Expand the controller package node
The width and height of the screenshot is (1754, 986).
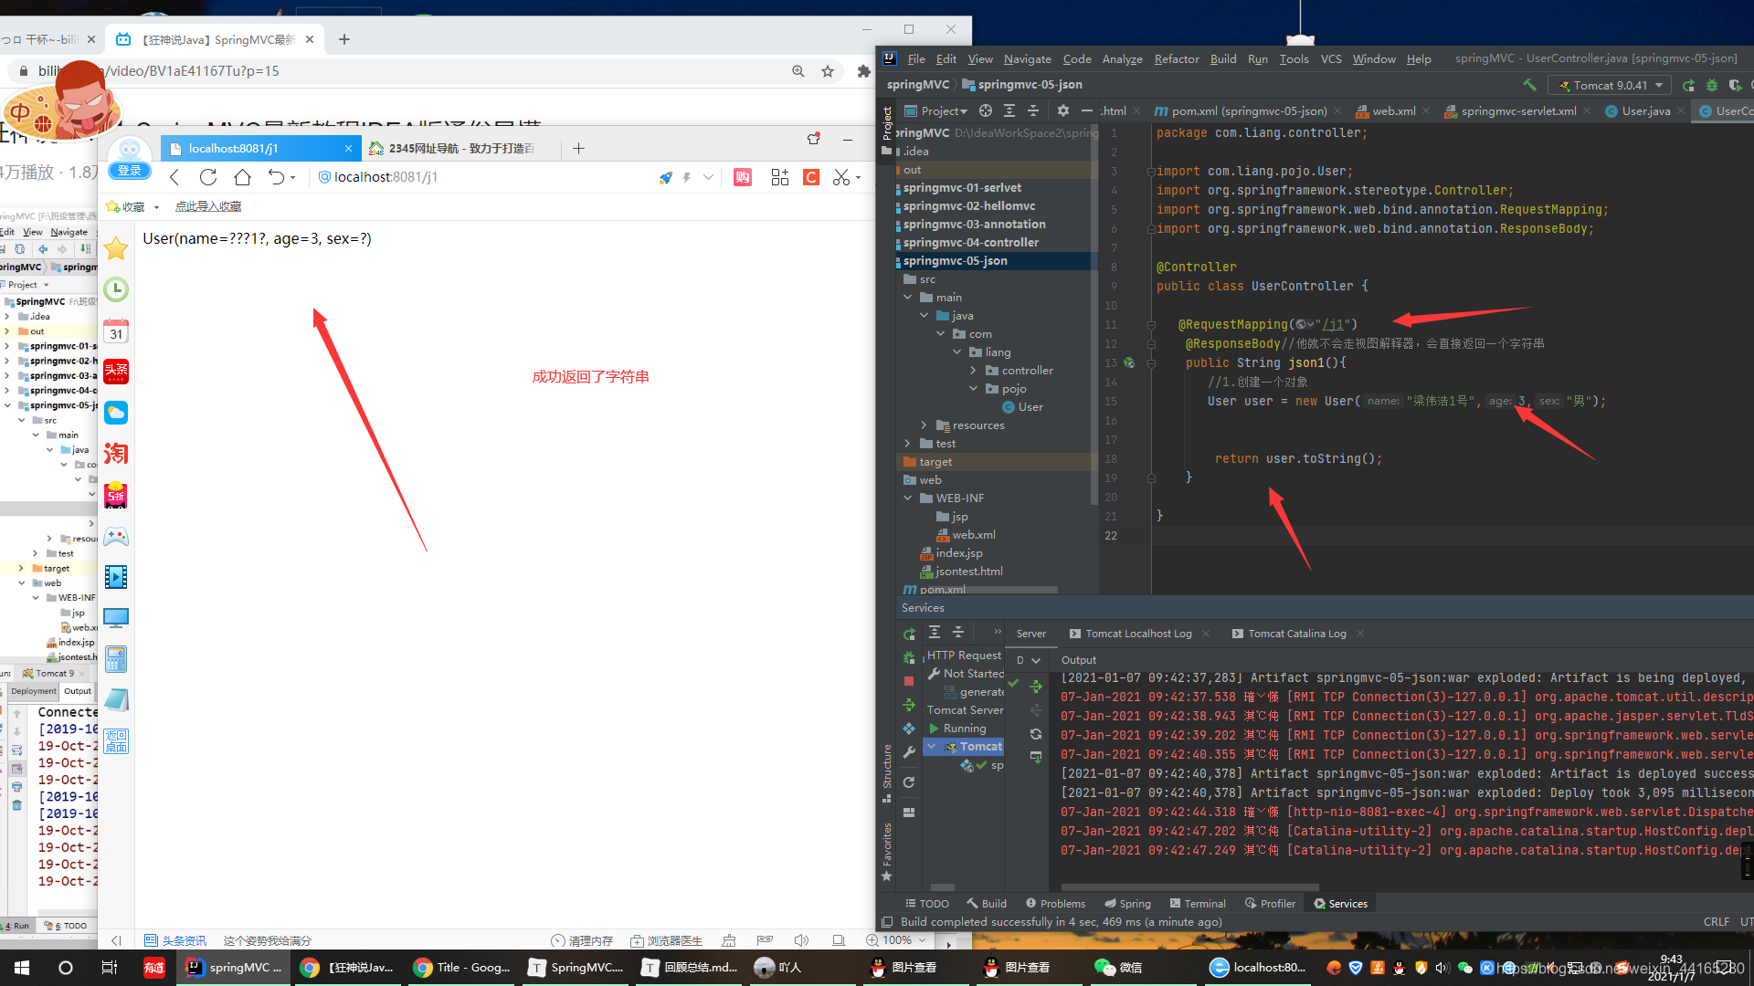pyautogui.click(x=973, y=371)
